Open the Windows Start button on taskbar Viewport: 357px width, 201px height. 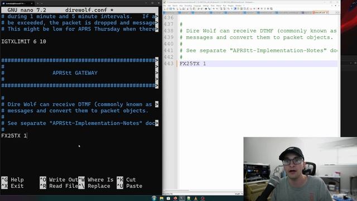click(x=154, y=198)
